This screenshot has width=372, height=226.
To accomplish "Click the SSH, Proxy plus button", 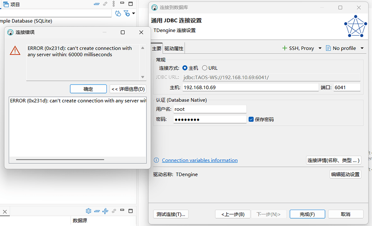I will coord(284,48).
